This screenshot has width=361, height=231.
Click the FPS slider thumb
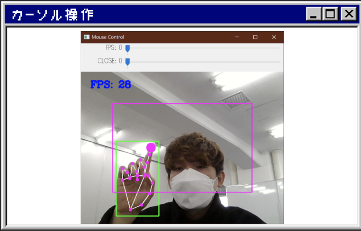tap(127, 48)
